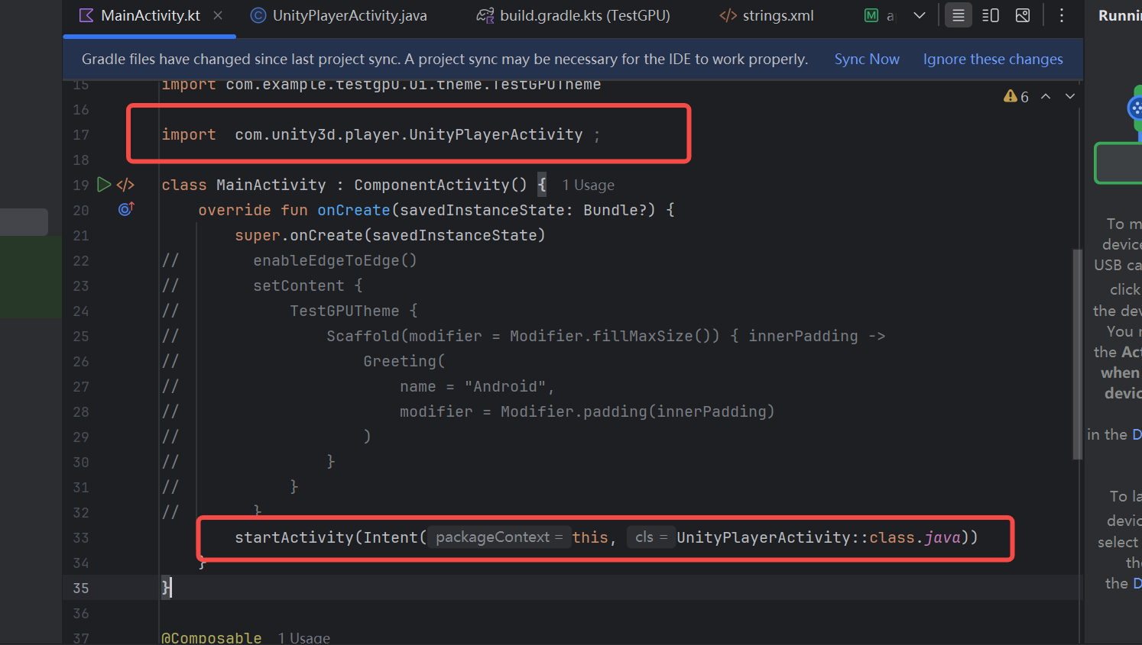Click the startActivity call on line 33
1142x645 pixels.
click(294, 537)
